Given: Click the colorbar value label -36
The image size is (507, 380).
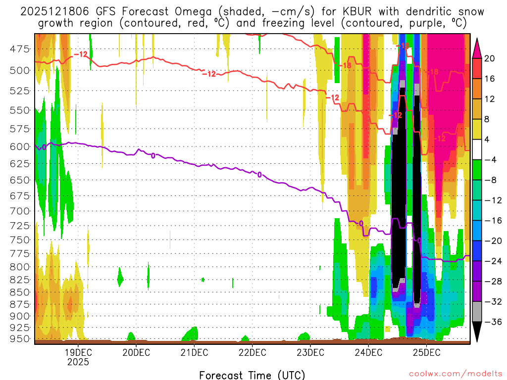Looking at the screenshot, I should 494,322.
